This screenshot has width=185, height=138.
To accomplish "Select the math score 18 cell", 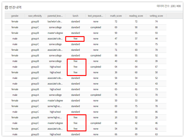I will pos(116,117).
